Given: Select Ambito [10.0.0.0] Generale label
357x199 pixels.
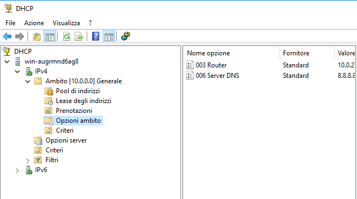Looking at the screenshot, I should click(83, 81).
